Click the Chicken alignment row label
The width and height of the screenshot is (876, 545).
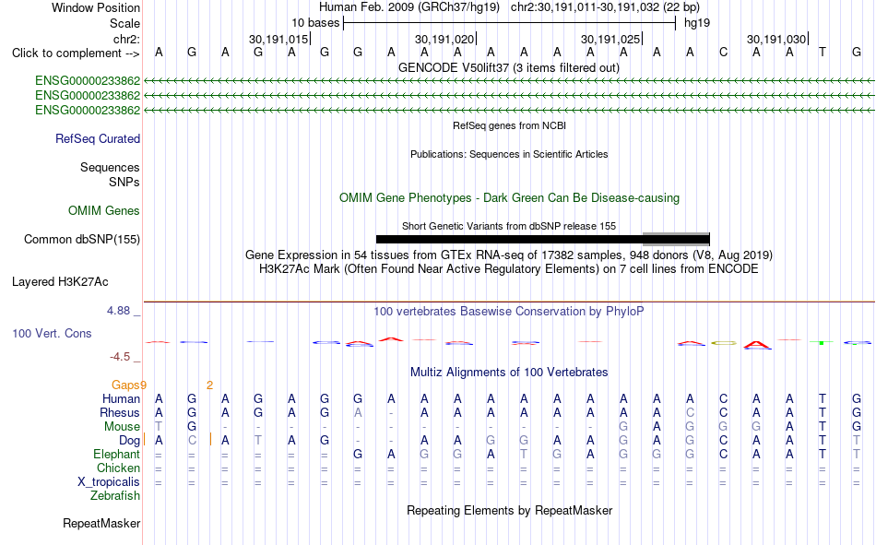pos(118,468)
